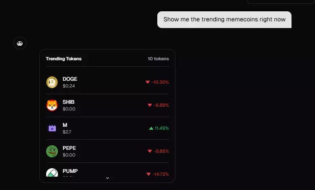The image size is (315, 190).
Task: Click the SHIB -6.89% price change
Action: pos(161,105)
